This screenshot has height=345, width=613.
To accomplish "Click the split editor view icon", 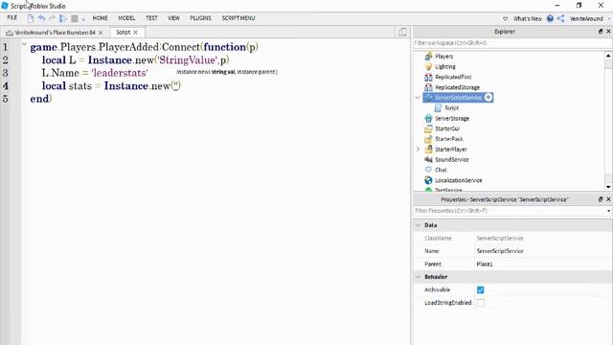I will (402, 32).
